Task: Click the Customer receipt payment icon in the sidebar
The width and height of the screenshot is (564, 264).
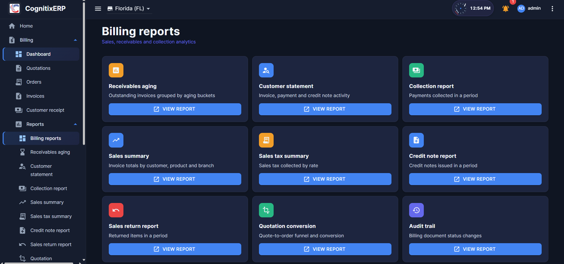Action: (19, 110)
